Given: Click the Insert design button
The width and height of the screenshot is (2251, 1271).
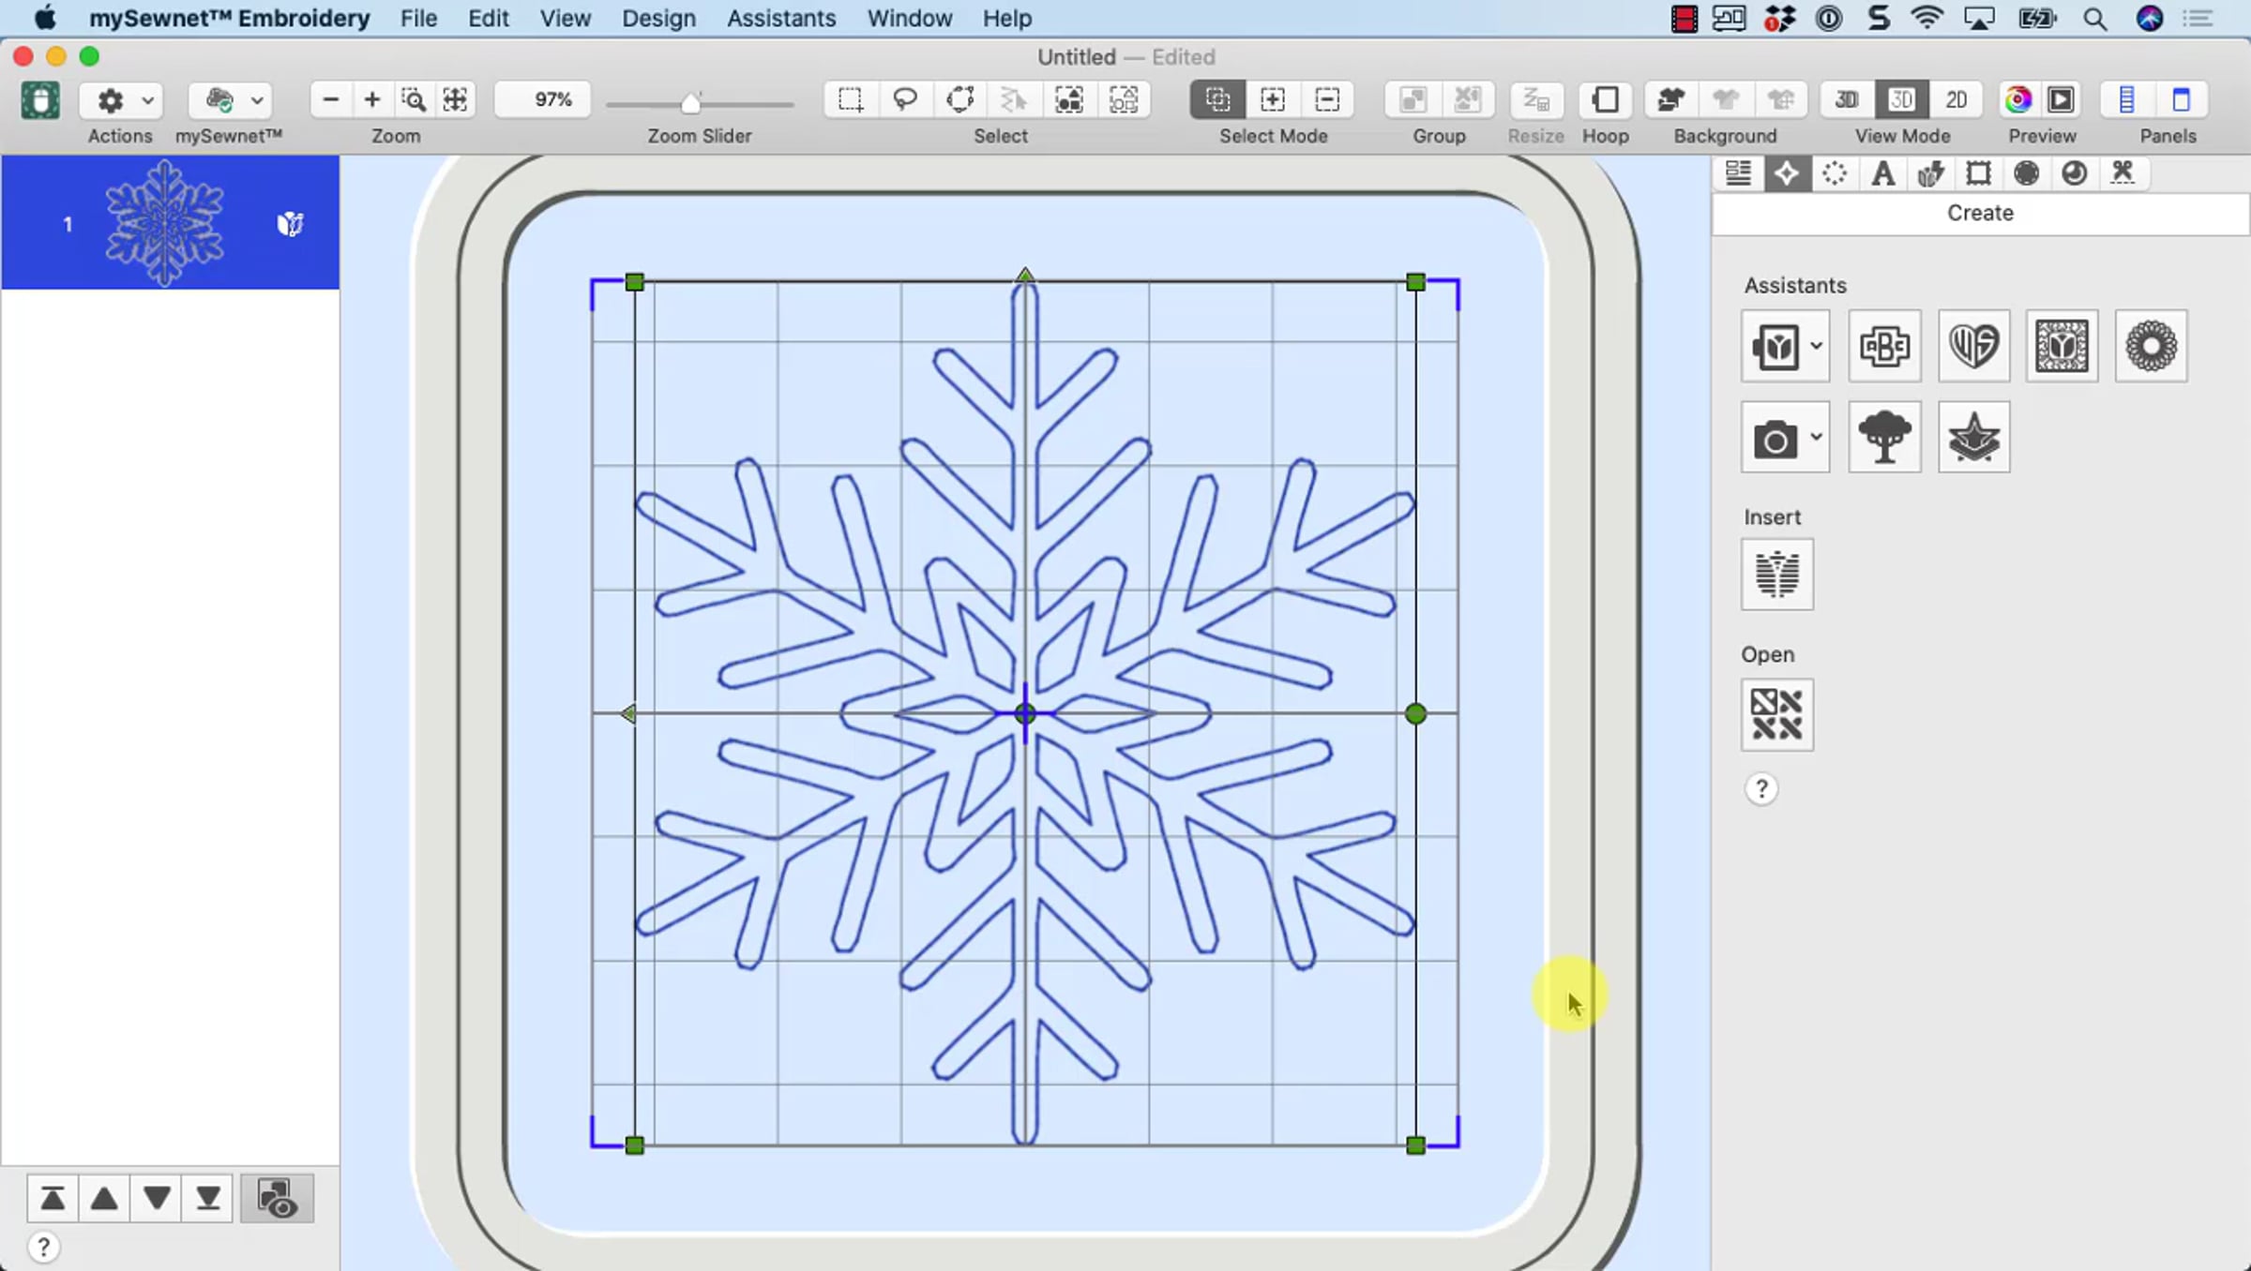Looking at the screenshot, I should tap(1777, 575).
